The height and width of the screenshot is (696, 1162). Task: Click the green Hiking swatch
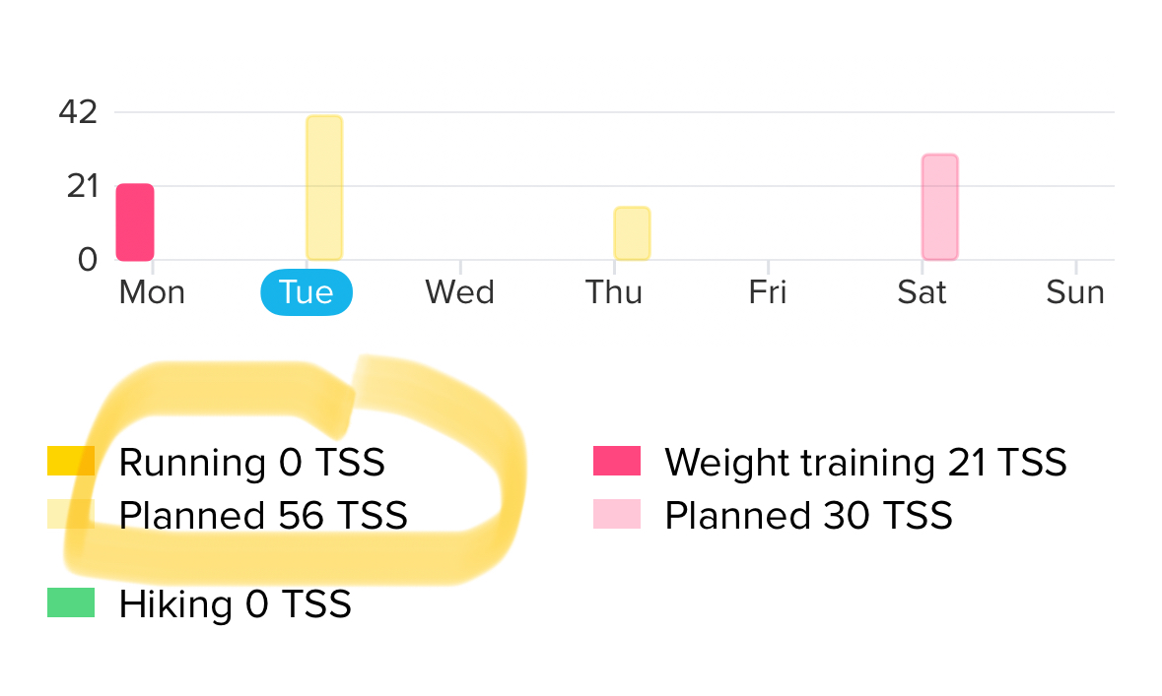[71, 602]
